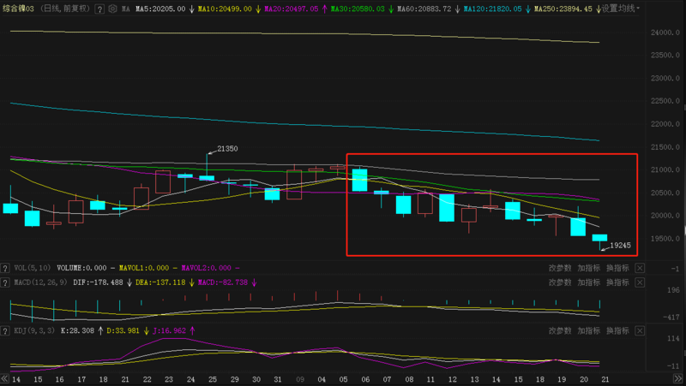Image resolution: width=686 pixels, height=386 pixels.
Task: Open the (日线,前复权) period selector
Action: 65,9
